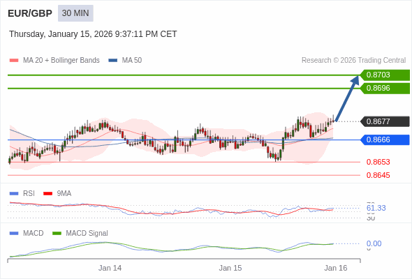Image resolution: width=412 pixels, height=279 pixels.
Task: Click the MA 50 legend swatch
Action: pyautogui.click(x=113, y=61)
